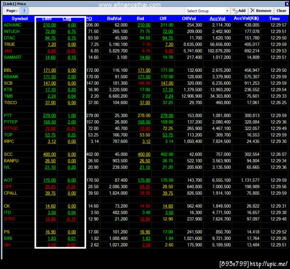Click TRUE BidVol 5,190,100
290x269 pixels.
[x=118, y=45]
